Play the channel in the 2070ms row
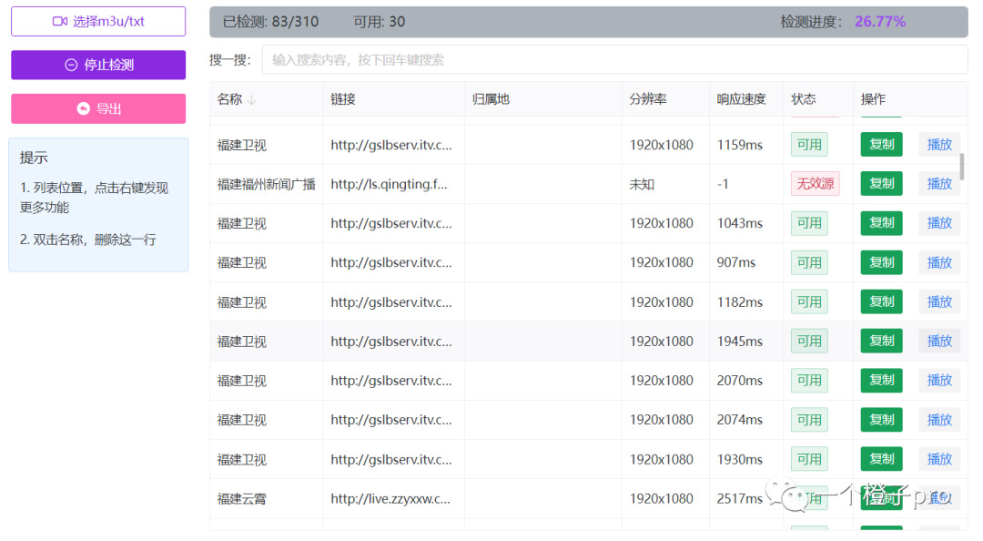The height and width of the screenshot is (541, 983). pyautogui.click(x=939, y=381)
